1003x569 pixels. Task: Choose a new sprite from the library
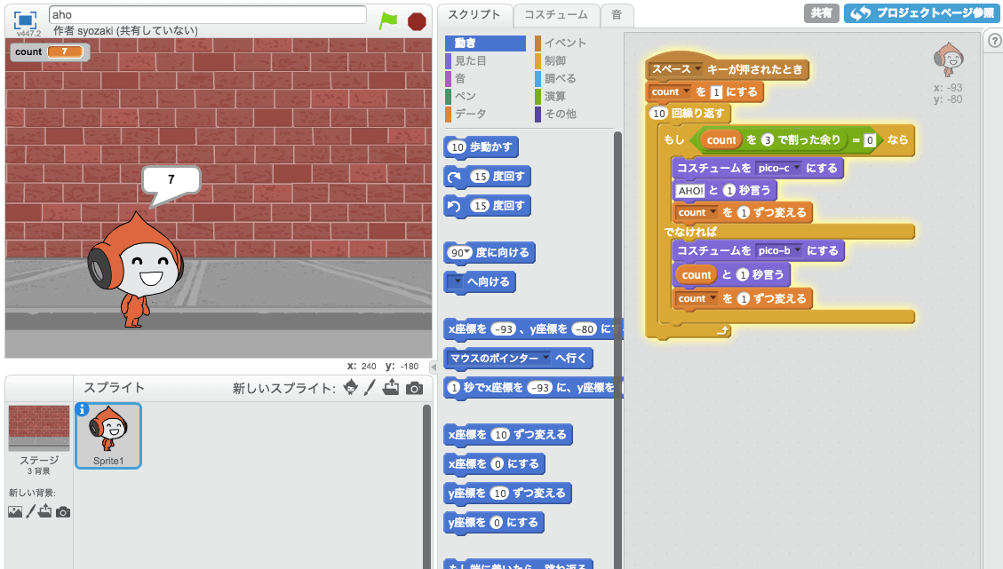click(x=351, y=387)
